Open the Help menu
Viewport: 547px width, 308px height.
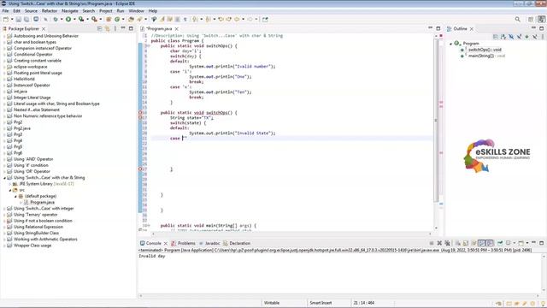(153, 11)
